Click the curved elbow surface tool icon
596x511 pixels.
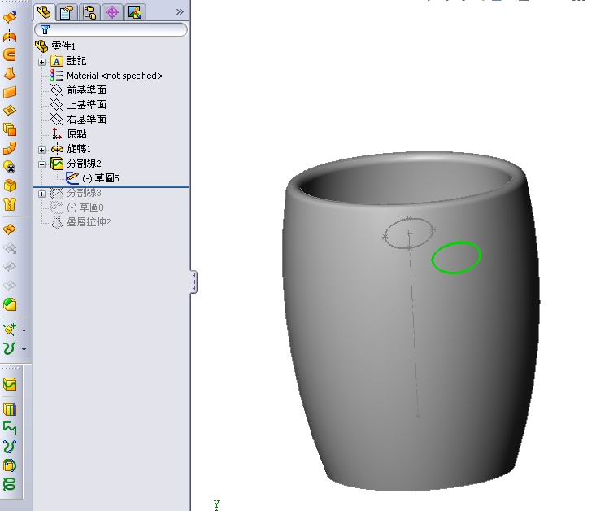tap(10, 148)
